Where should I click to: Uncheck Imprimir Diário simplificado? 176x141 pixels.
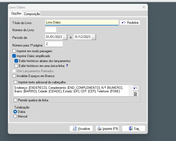click(x=14, y=56)
